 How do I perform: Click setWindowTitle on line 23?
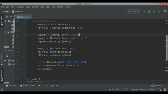(54, 66)
